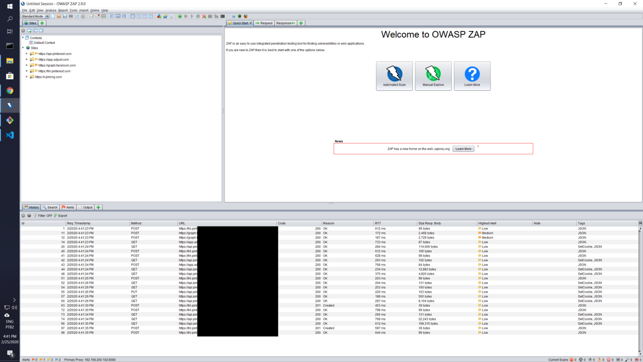Click the eye passive scan icon in status bar

pos(590,360)
